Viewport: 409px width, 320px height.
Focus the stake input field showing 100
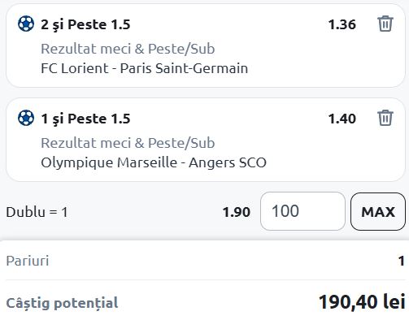(x=302, y=211)
